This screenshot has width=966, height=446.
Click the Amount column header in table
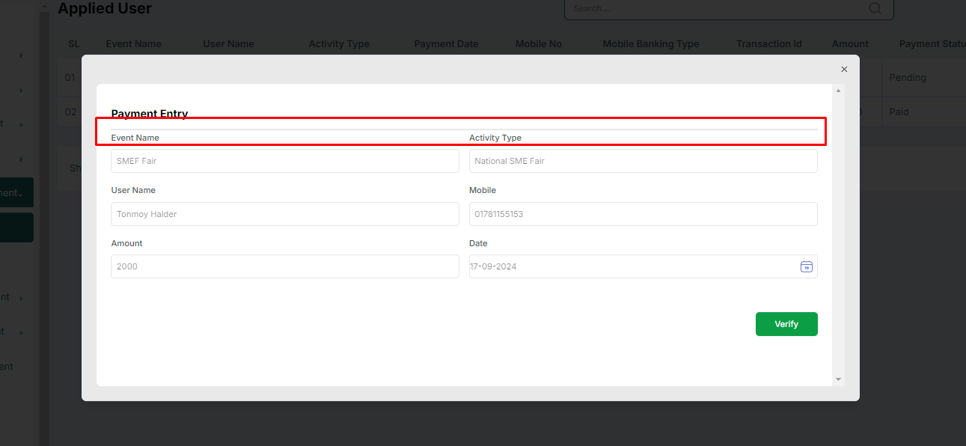pyautogui.click(x=850, y=44)
